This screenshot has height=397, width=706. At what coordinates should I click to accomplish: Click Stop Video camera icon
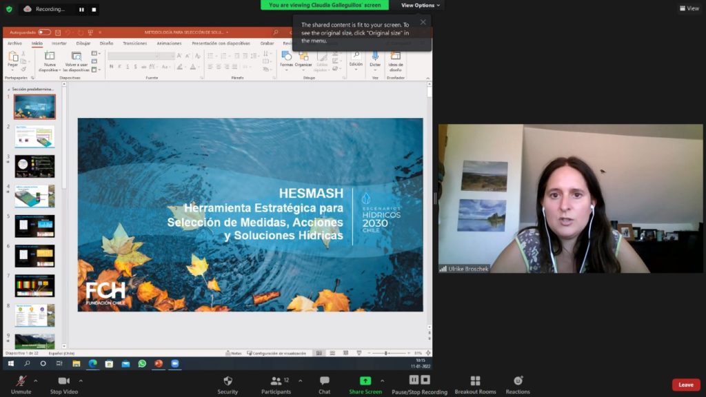[x=64, y=381]
